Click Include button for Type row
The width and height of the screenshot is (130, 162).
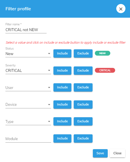click(x=62, y=121)
